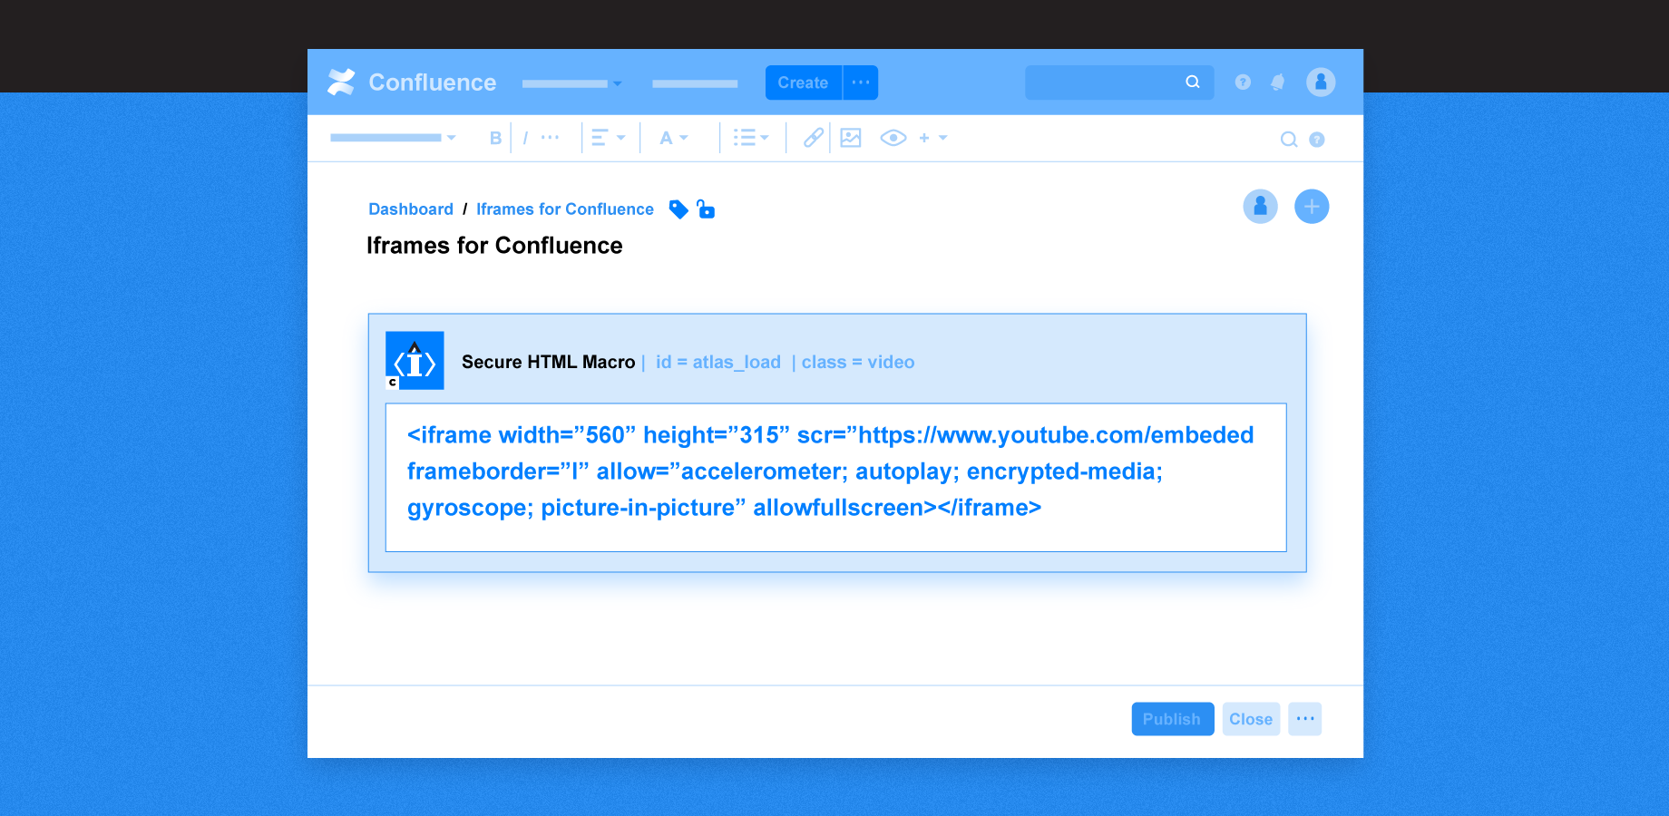
Task: Click the editor help icon in toolbar
Action: click(x=1317, y=140)
